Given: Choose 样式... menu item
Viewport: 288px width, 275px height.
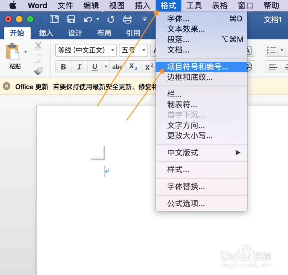Looking at the screenshot, I should 201,170.
